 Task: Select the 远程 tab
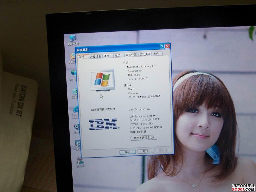(156, 54)
